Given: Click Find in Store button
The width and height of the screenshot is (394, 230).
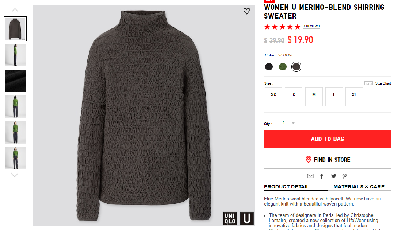Looking at the screenshot, I should point(328,160).
